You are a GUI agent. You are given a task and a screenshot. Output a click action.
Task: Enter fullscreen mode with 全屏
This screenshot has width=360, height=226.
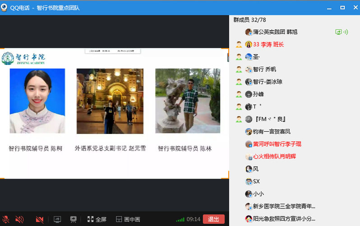(97, 219)
